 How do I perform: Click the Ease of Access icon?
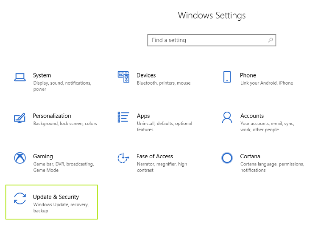[x=123, y=158]
